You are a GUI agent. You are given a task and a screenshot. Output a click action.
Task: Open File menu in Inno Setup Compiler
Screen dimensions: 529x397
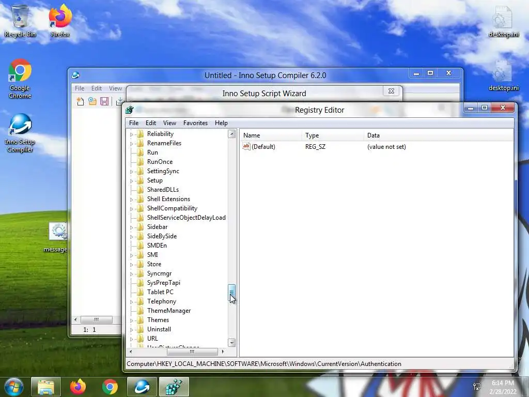pos(80,88)
